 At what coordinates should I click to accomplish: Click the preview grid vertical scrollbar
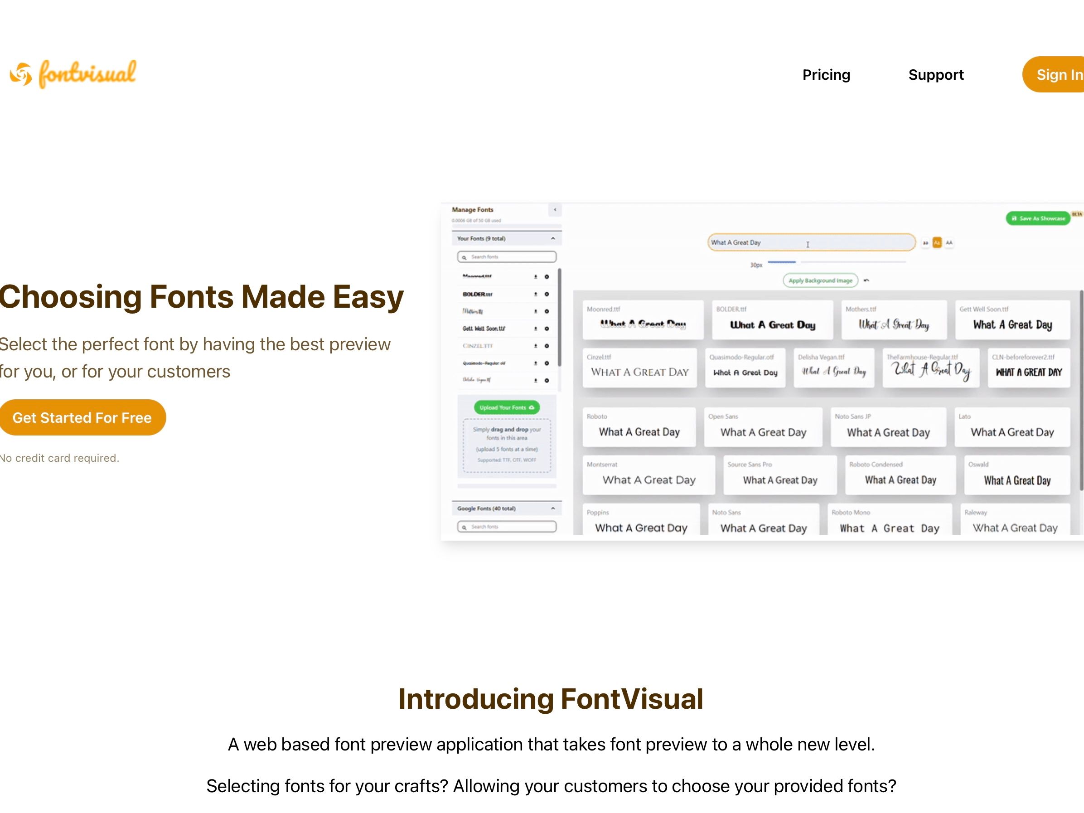pos(1082,391)
